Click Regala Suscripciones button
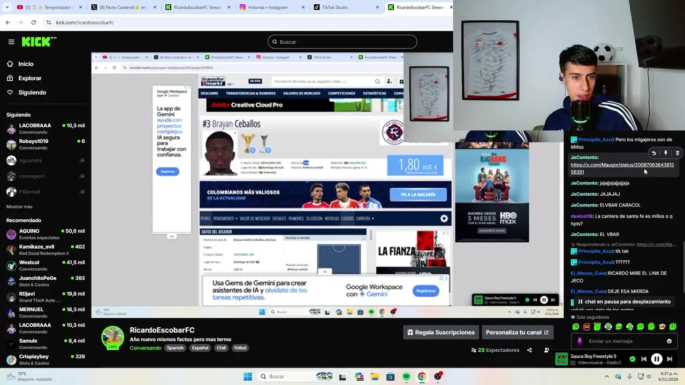The height and width of the screenshot is (385, 685). [440, 332]
